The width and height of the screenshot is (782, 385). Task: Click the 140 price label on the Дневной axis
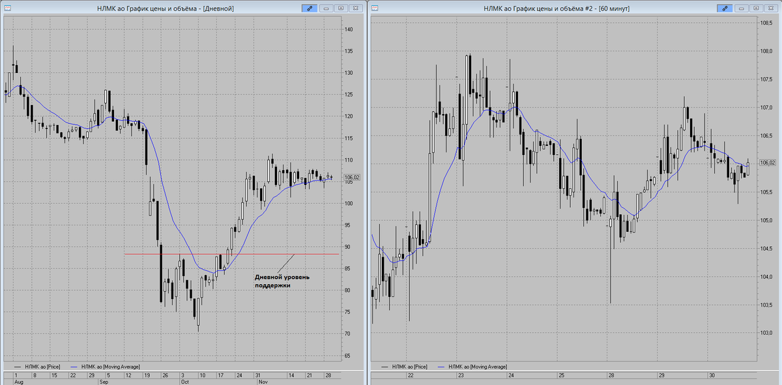(x=349, y=29)
